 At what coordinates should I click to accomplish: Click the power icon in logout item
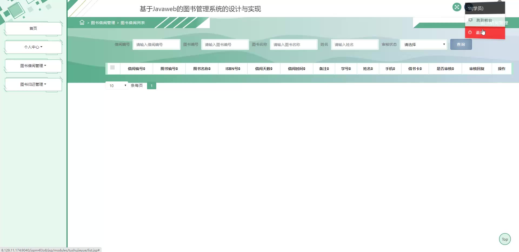(x=470, y=32)
